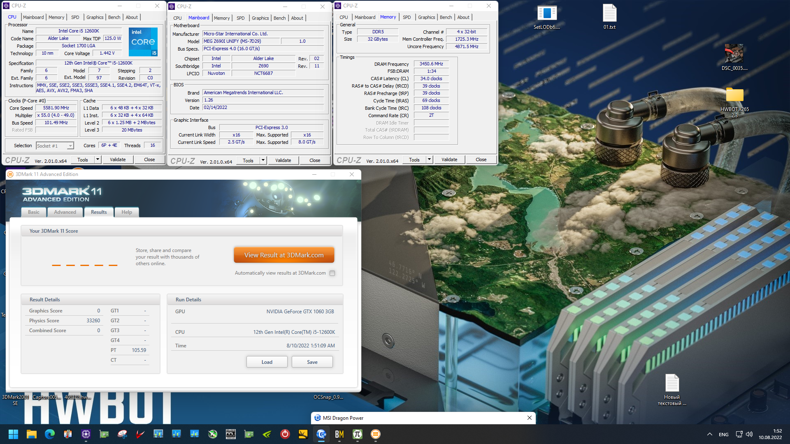This screenshot has height=444, width=790.
Task: Click the Physics Score value 33260
Action: 93,321
